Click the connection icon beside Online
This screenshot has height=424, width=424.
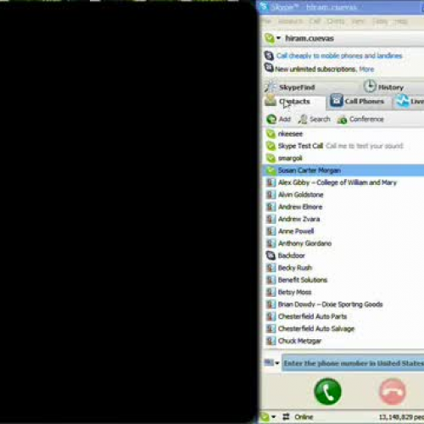pos(286,417)
